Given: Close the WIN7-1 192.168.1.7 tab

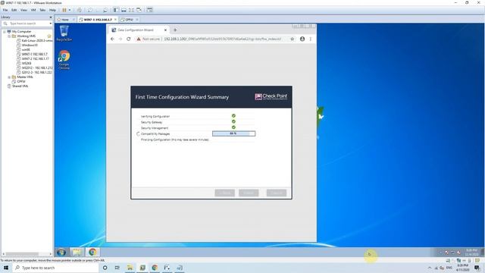Looking at the screenshot, I should coord(115,20).
